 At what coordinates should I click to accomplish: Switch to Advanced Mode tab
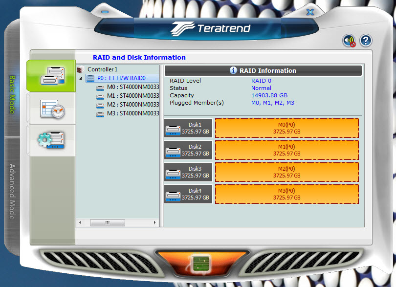tap(12, 192)
